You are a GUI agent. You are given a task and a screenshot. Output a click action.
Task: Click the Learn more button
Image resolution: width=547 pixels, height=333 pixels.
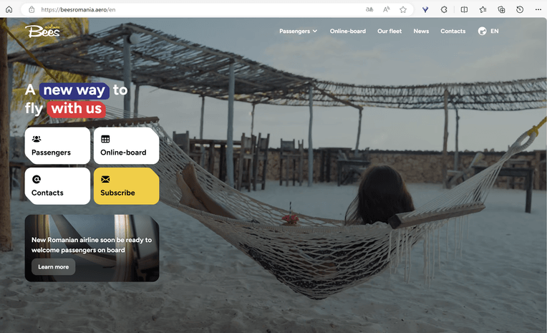(54, 266)
